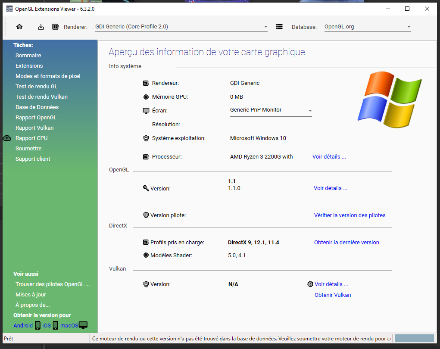Open Modes et formats de pixel
This screenshot has height=349, width=440.
48,76
